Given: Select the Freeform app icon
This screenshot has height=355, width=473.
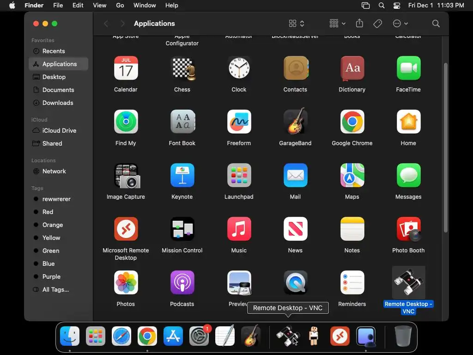Looking at the screenshot, I should [239, 122].
